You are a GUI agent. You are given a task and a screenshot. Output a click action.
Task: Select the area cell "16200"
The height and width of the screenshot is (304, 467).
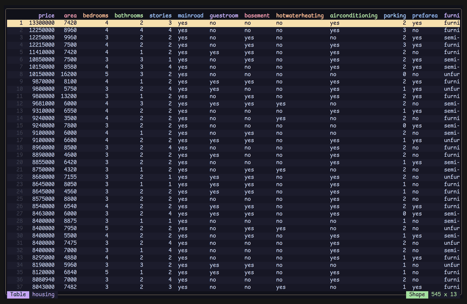coord(68,74)
